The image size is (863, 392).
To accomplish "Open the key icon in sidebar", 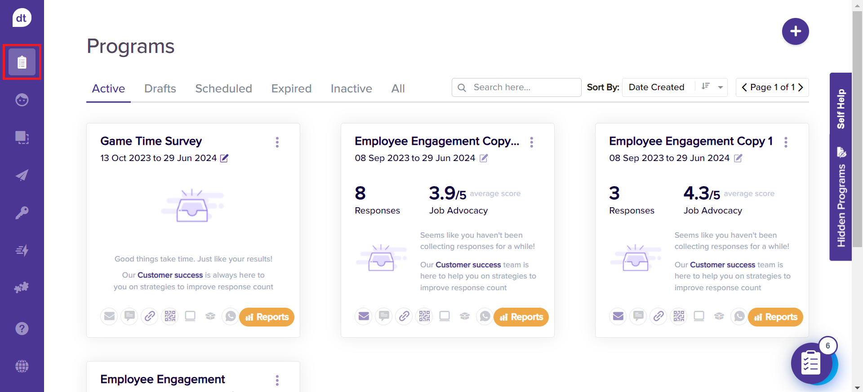I will 22,213.
